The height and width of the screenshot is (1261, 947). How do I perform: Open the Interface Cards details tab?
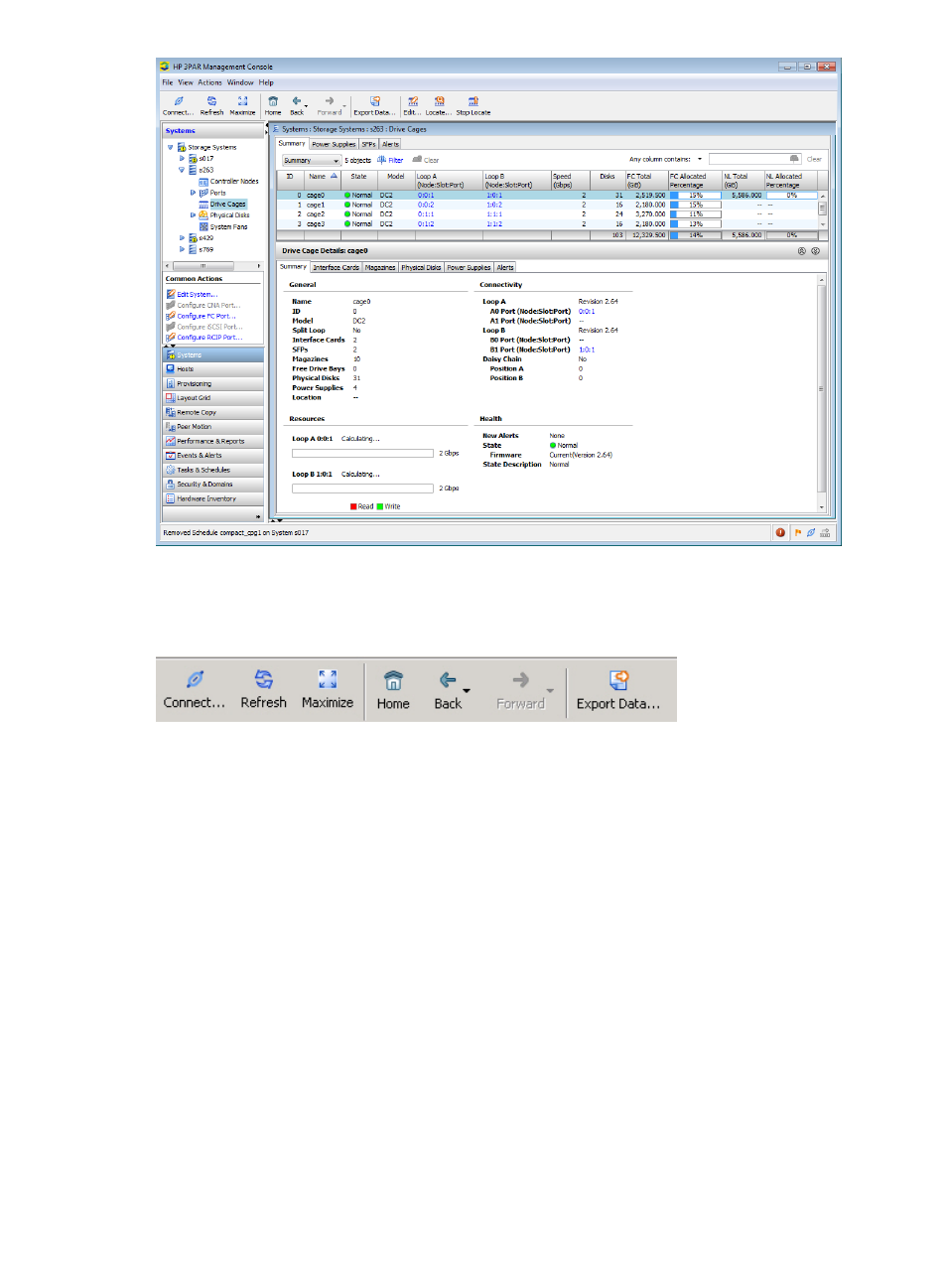[x=336, y=267]
